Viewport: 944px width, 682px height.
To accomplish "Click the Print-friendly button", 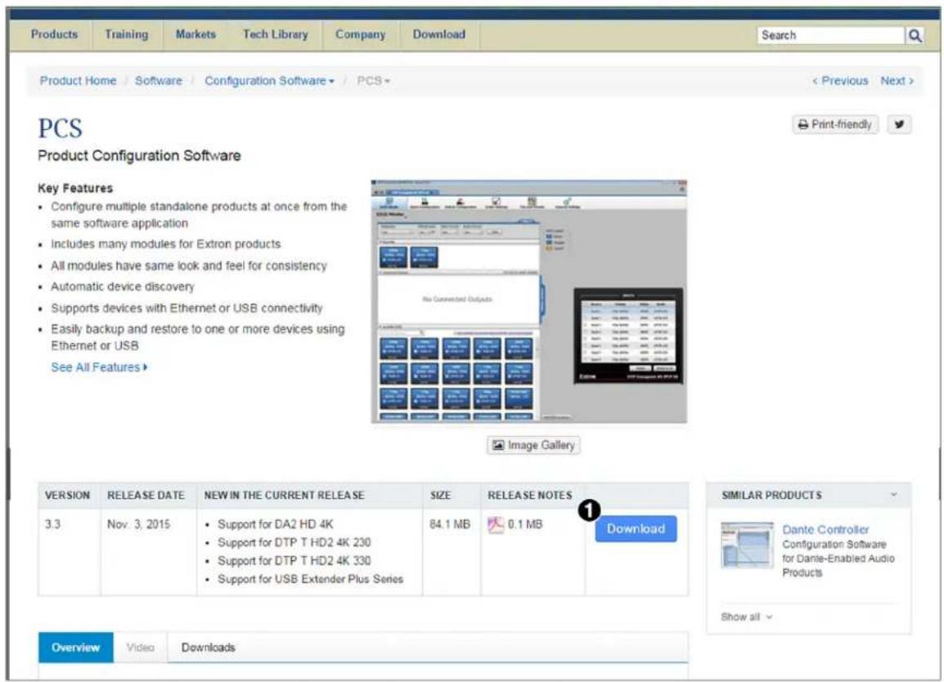I will [x=835, y=124].
